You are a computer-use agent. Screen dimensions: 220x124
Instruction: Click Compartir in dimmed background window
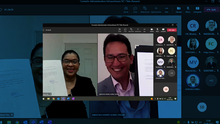197,10
